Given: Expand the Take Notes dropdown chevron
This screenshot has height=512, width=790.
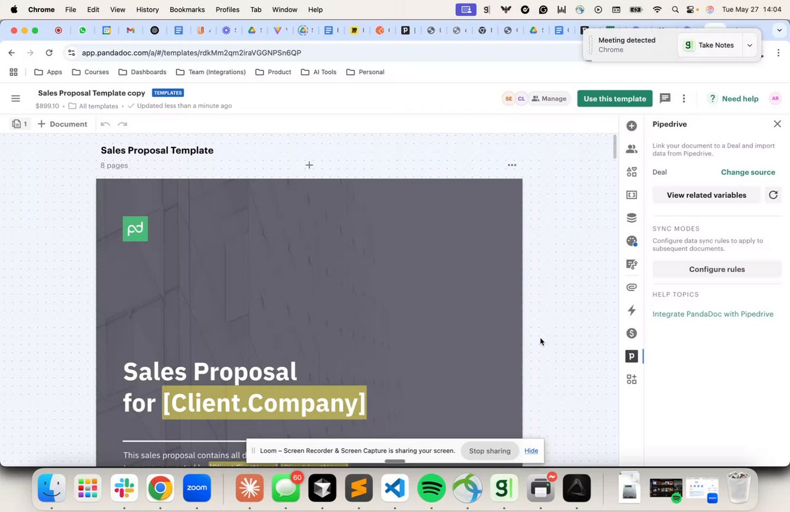Looking at the screenshot, I should click(x=749, y=45).
